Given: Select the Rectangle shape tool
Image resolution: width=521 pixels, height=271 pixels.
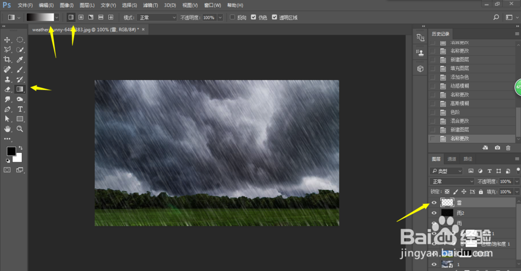Looking at the screenshot, I should [20, 119].
